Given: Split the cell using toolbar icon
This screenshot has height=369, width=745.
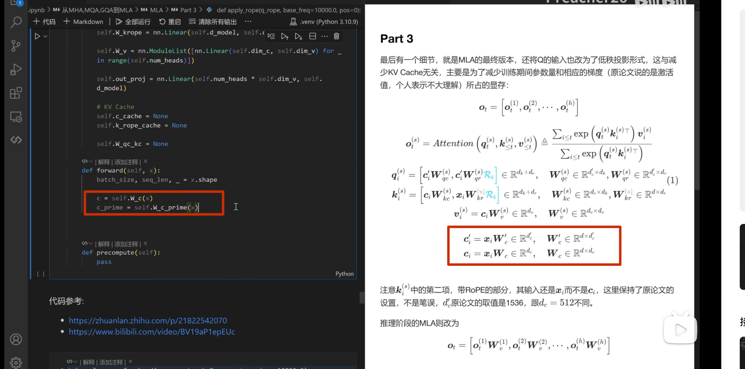Looking at the screenshot, I should coord(312,36).
